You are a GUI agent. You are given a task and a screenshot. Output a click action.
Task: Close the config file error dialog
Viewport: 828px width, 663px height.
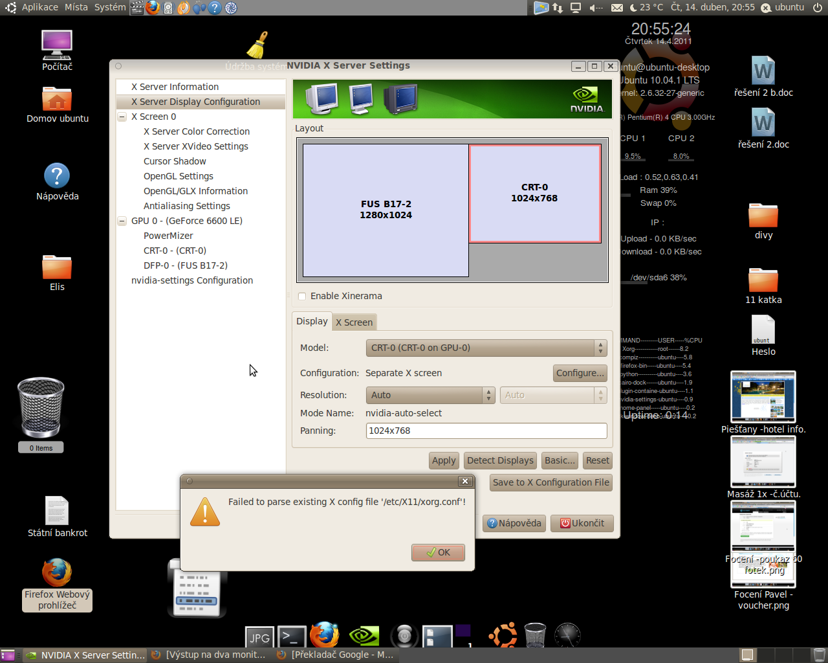point(464,481)
